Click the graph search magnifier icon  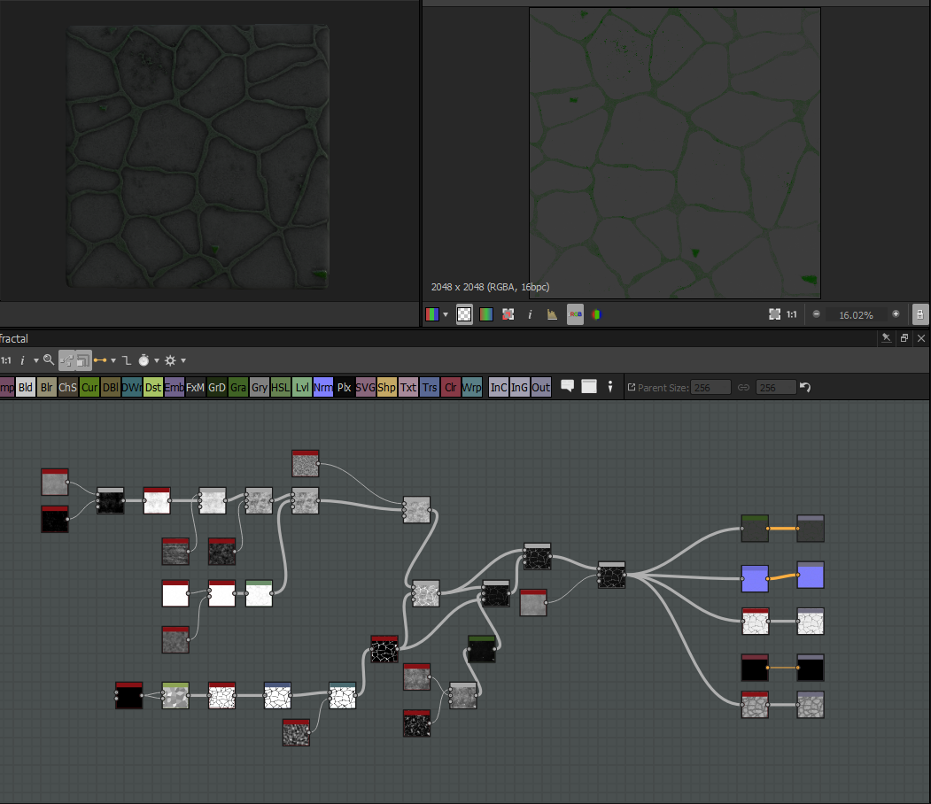(x=49, y=359)
